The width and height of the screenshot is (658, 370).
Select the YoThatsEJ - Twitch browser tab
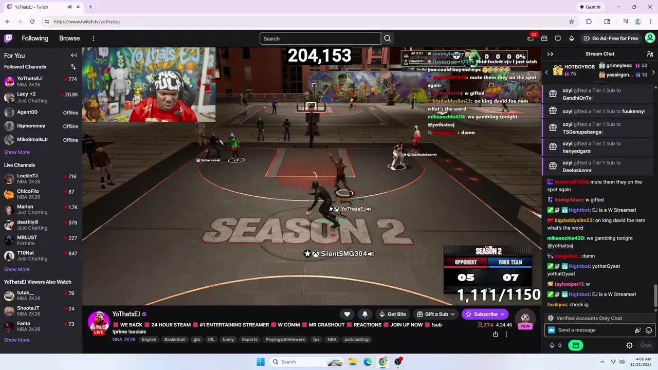[43, 7]
